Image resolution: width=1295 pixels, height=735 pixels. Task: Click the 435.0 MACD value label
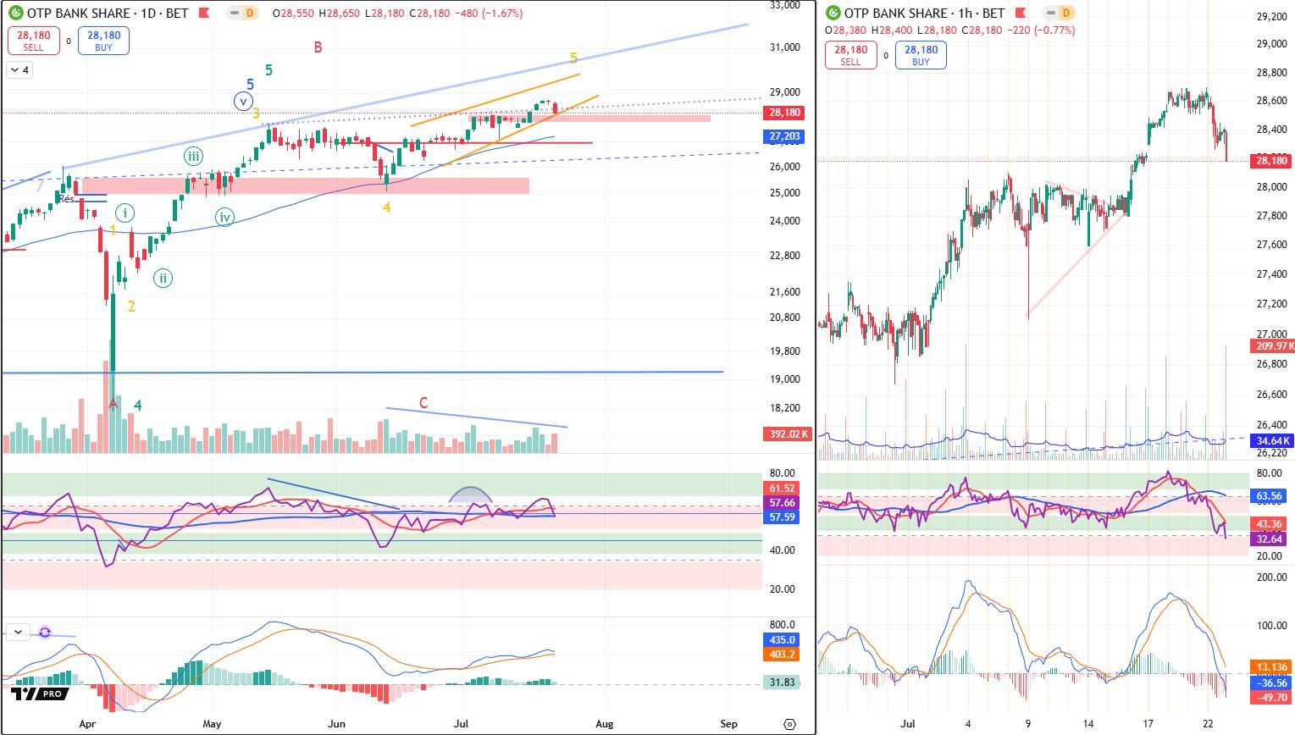[x=781, y=640]
